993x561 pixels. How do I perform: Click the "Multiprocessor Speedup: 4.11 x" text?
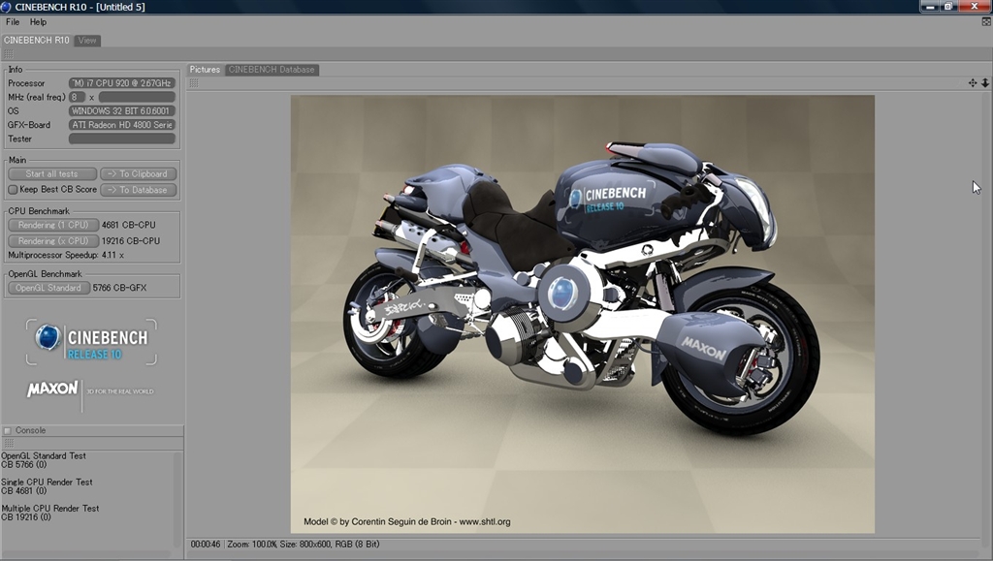pos(66,255)
